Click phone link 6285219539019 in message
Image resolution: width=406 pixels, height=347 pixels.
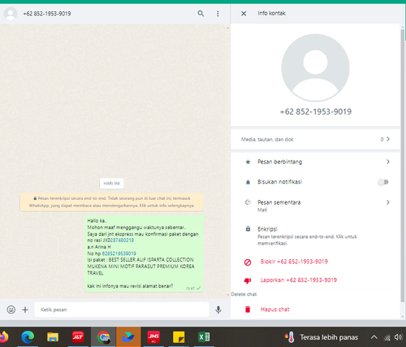click(x=119, y=254)
